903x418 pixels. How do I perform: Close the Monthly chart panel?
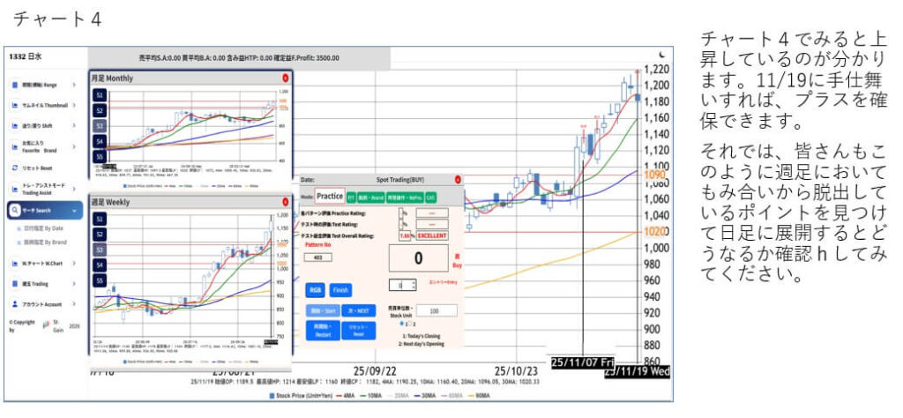pos(286,78)
